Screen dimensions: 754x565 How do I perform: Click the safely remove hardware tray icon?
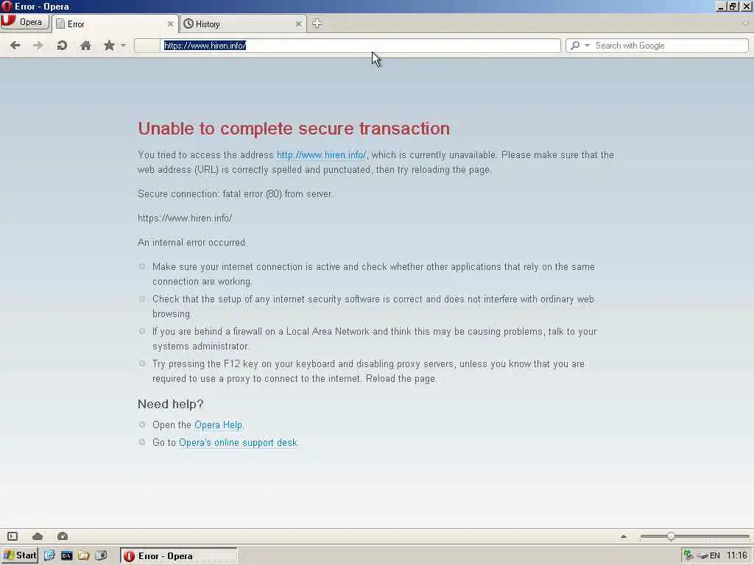click(x=702, y=556)
